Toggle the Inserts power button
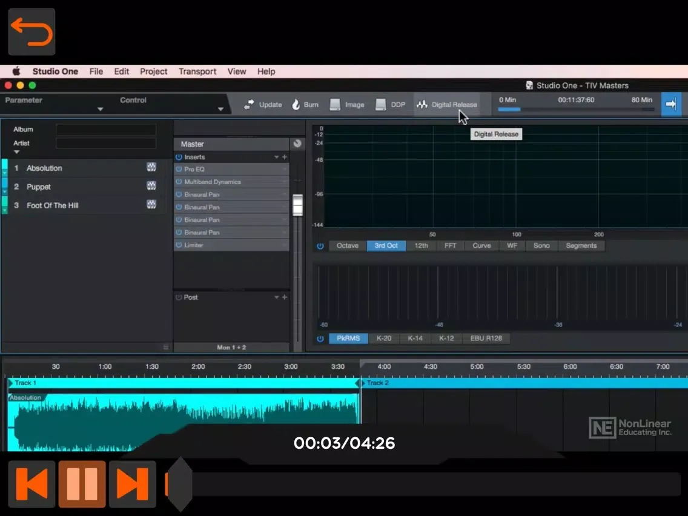 [179, 157]
